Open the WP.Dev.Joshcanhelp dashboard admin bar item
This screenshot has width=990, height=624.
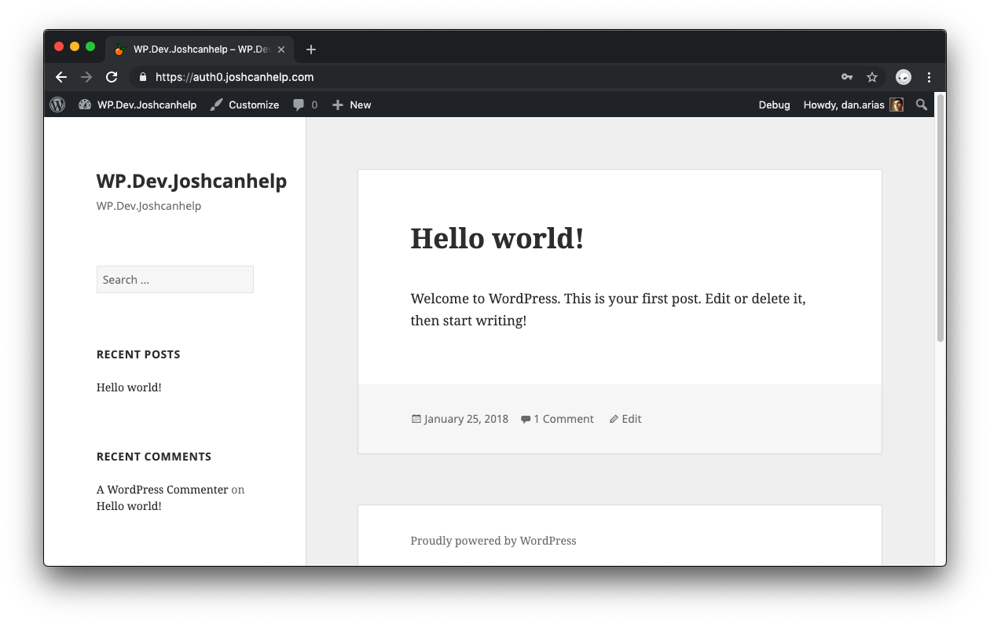tap(137, 105)
